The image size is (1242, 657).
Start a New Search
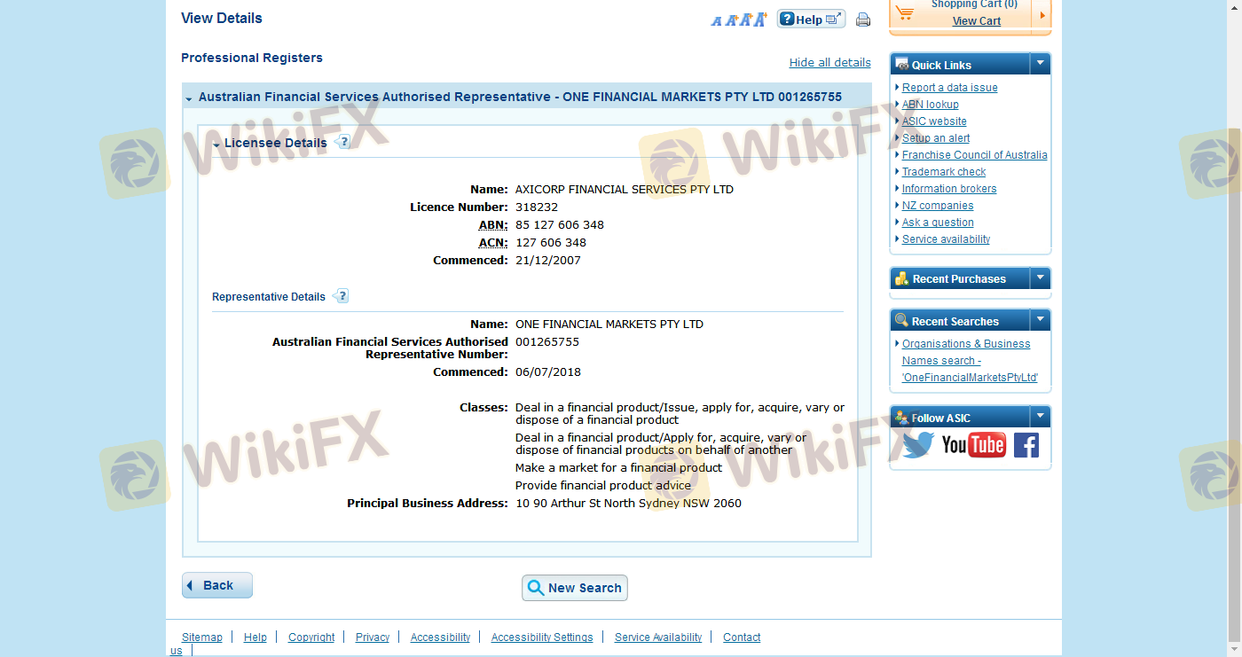575,588
